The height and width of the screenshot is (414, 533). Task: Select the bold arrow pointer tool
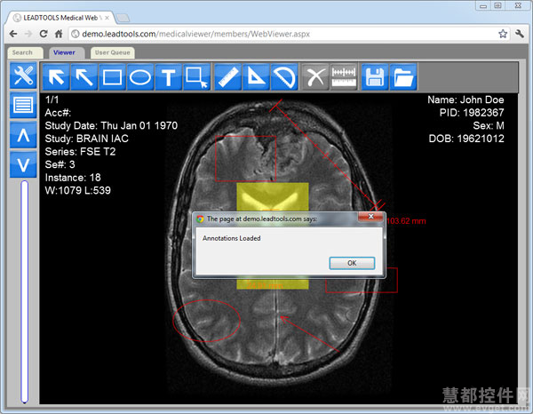point(56,77)
